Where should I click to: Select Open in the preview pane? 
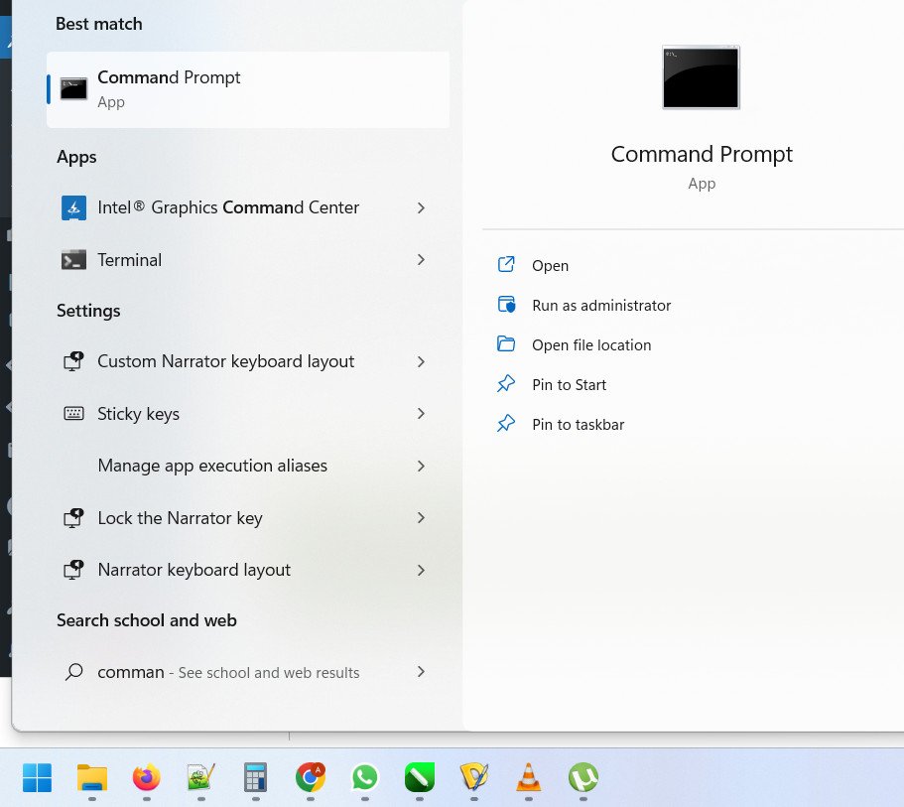click(550, 266)
